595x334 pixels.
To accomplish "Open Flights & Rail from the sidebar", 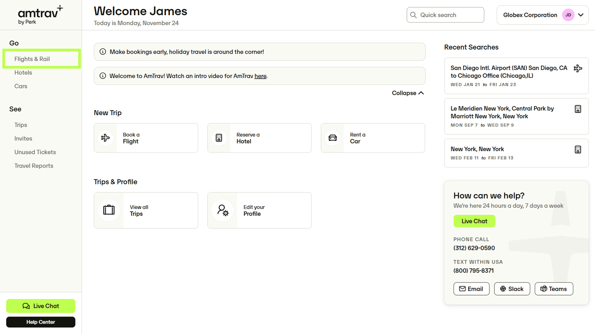I will click(32, 59).
